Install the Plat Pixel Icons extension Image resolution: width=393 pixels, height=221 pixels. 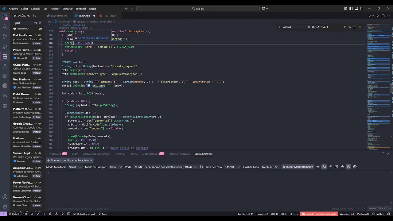[x=37, y=43]
